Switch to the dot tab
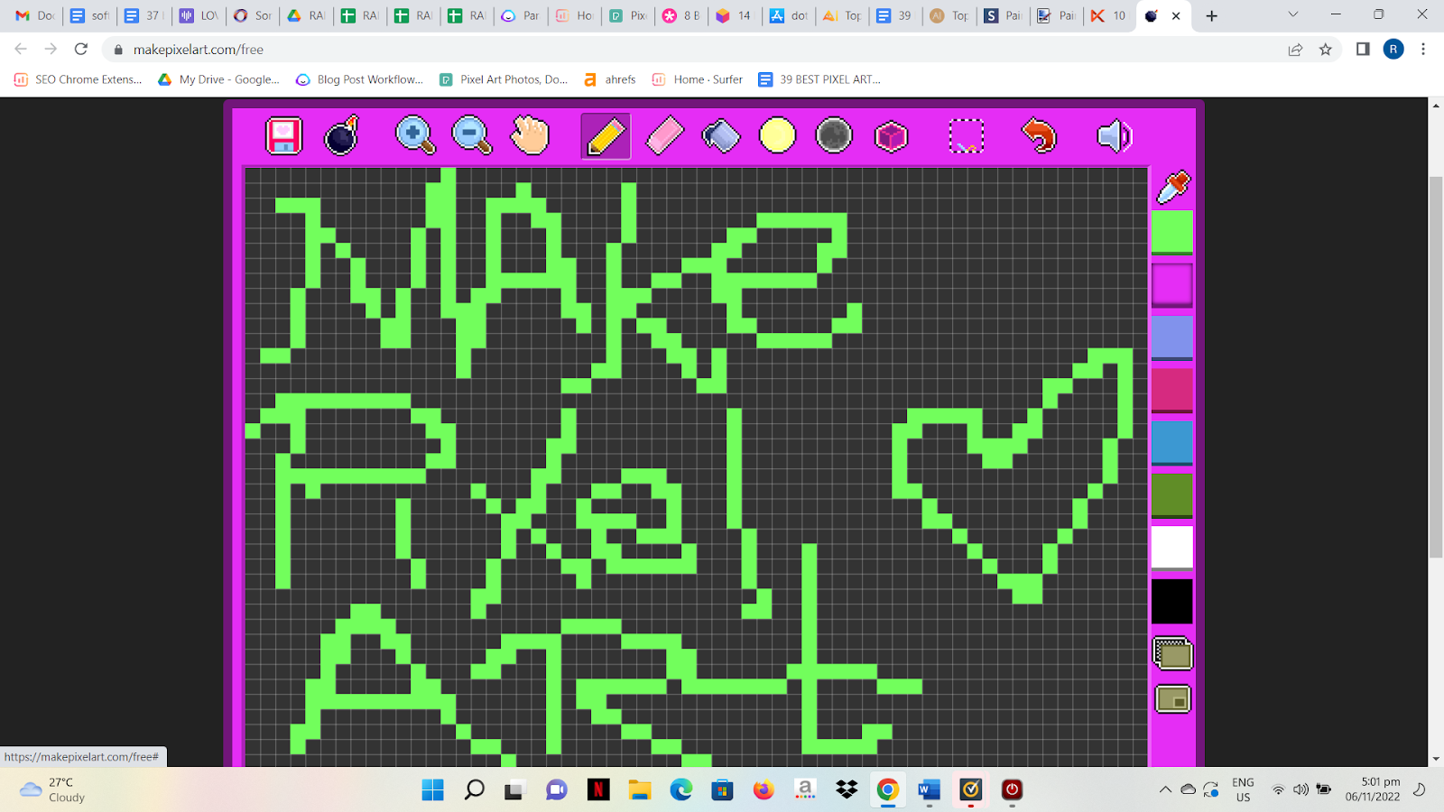This screenshot has width=1444, height=812. tap(789, 15)
